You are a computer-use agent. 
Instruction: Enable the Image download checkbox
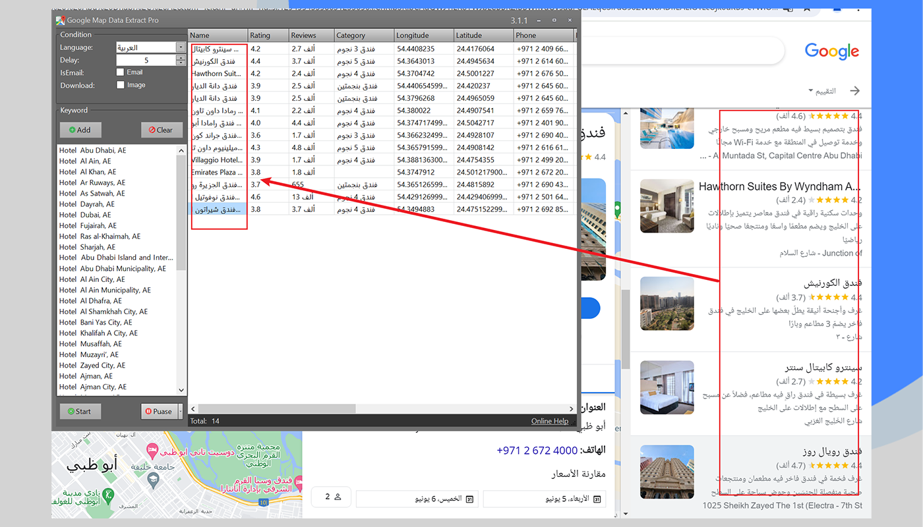(x=120, y=85)
